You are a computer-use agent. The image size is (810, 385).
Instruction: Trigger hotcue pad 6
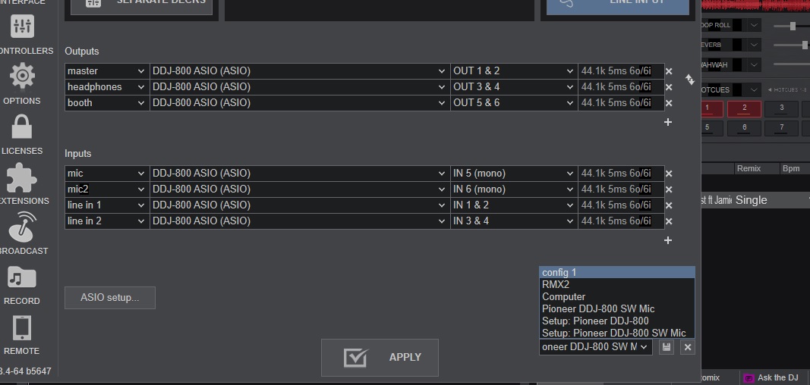(745, 128)
